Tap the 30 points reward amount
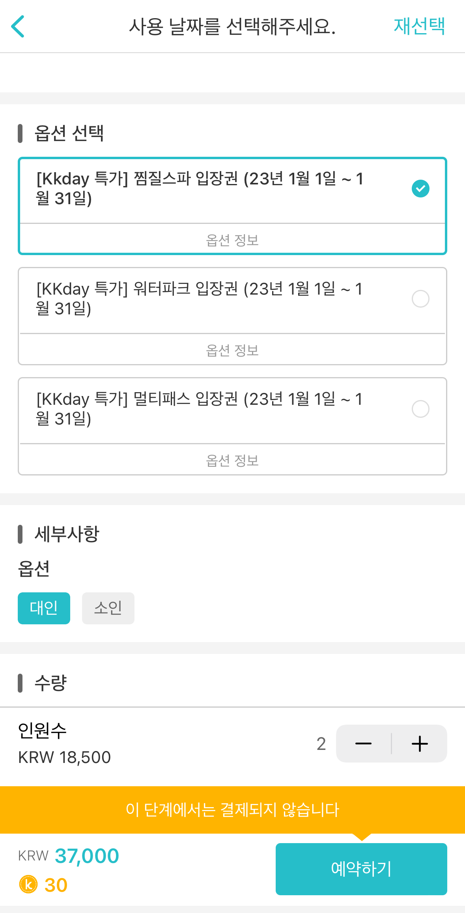This screenshot has width=465, height=913. coord(56,885)
